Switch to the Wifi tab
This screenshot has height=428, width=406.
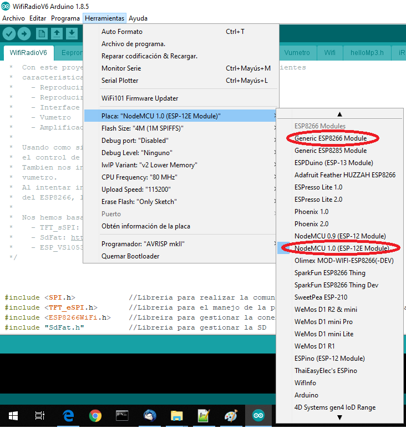pos(330,53)
